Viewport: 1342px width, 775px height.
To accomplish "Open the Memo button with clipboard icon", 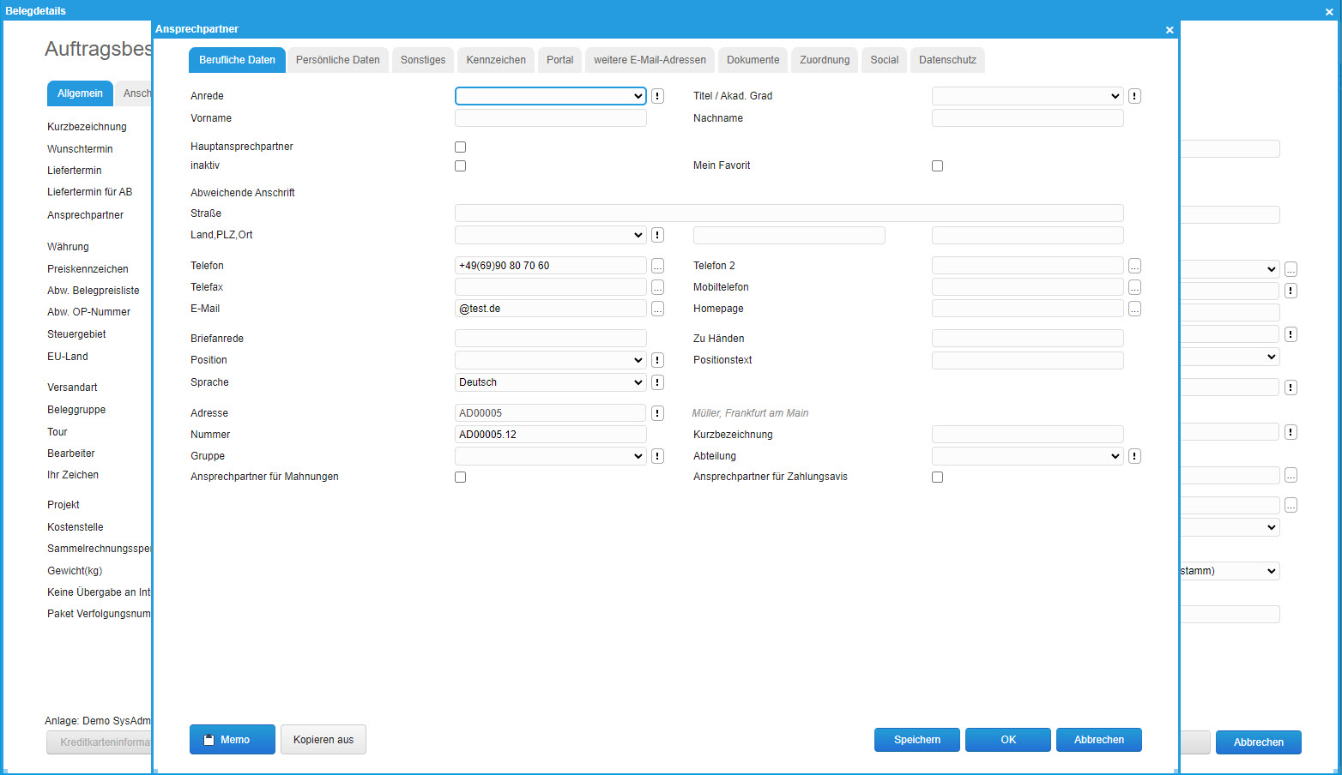I will (x=232, y=740).
